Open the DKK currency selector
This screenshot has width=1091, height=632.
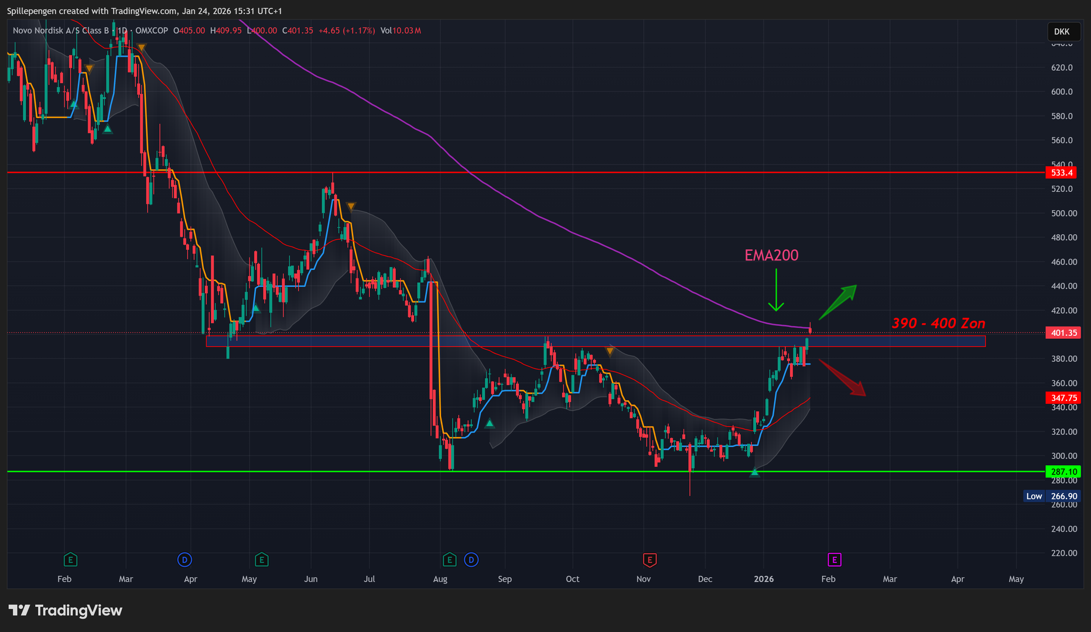tap(1061, 32)
